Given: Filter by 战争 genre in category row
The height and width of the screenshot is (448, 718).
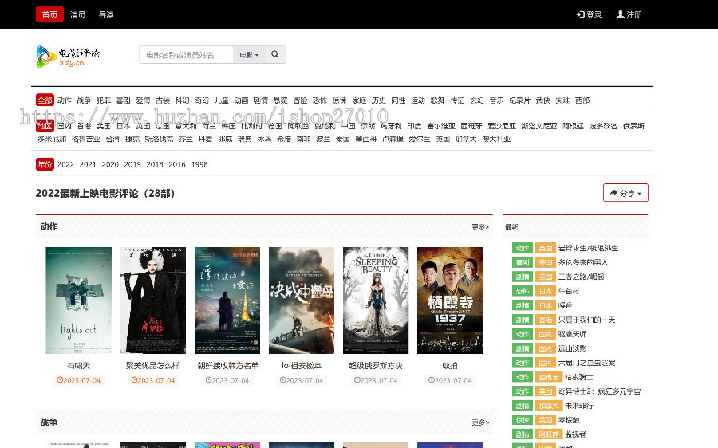Looking at the screenshot, I should coord(84,100).
